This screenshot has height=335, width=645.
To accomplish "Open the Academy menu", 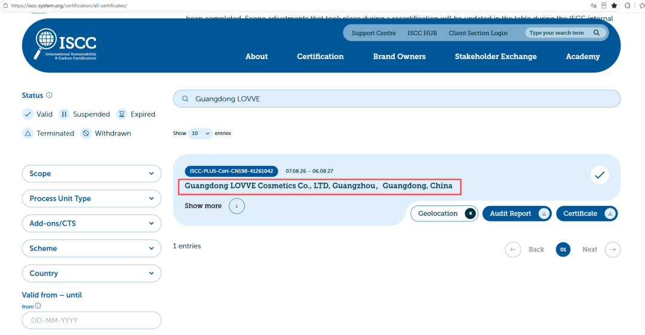I will [583, 56].
